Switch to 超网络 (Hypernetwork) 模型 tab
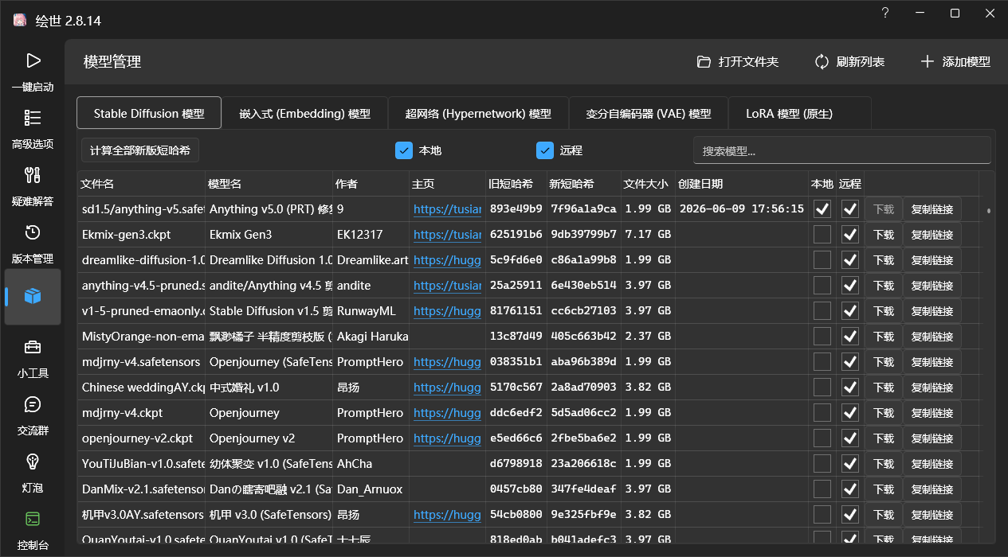The height and width of the screenshot is (557, 1008). pos(478,113)
